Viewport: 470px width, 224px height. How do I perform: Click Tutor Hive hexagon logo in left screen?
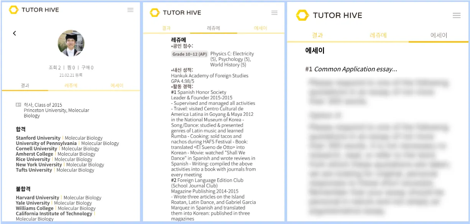[14, 10]
